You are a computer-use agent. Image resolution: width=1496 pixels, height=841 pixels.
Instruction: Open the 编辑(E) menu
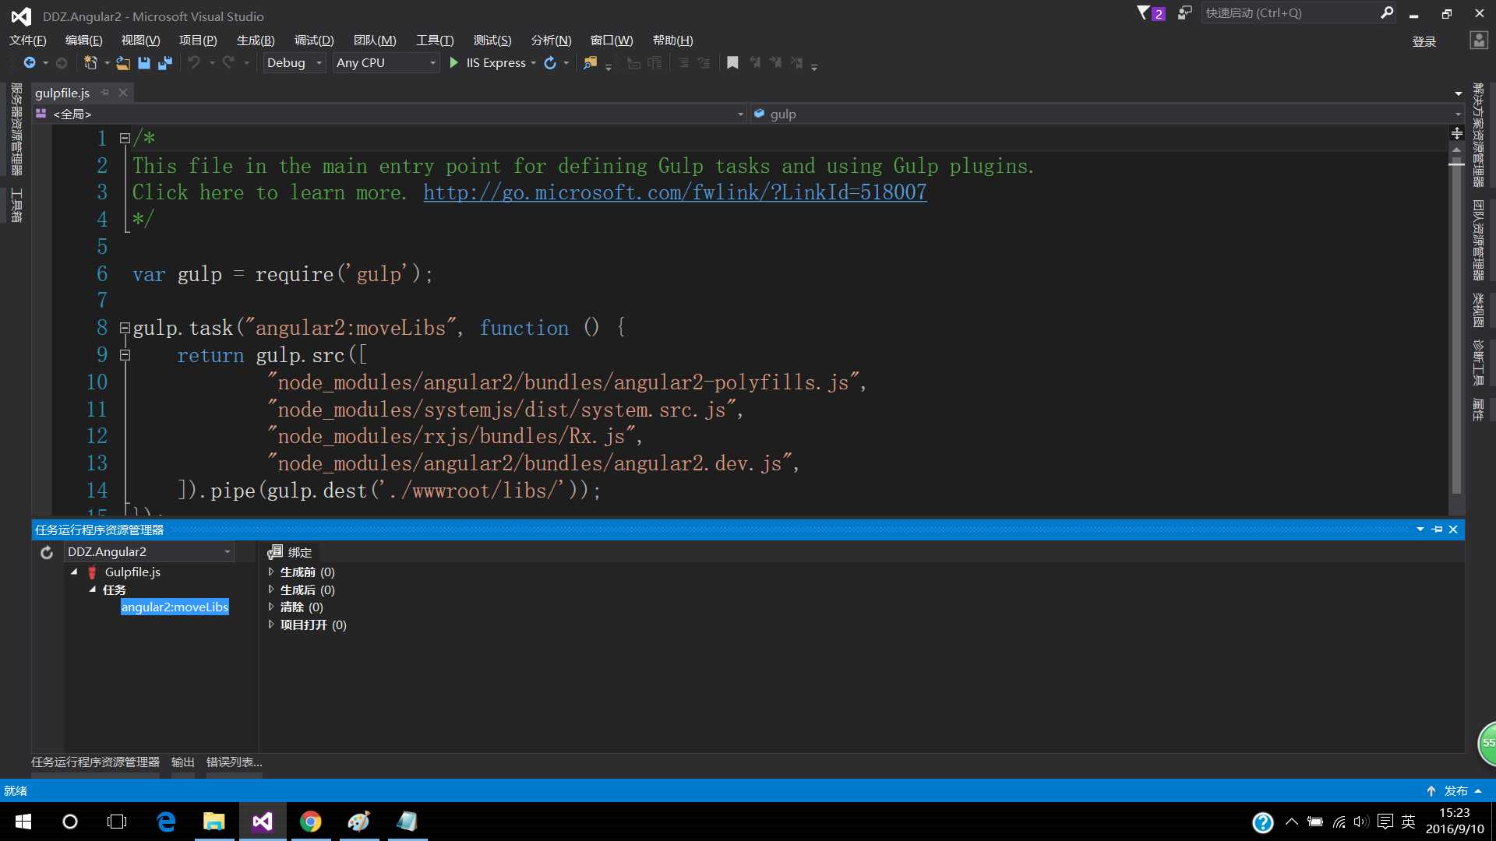tap(83, 40)
